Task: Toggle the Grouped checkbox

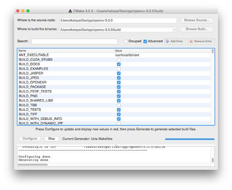Action: 126,42
